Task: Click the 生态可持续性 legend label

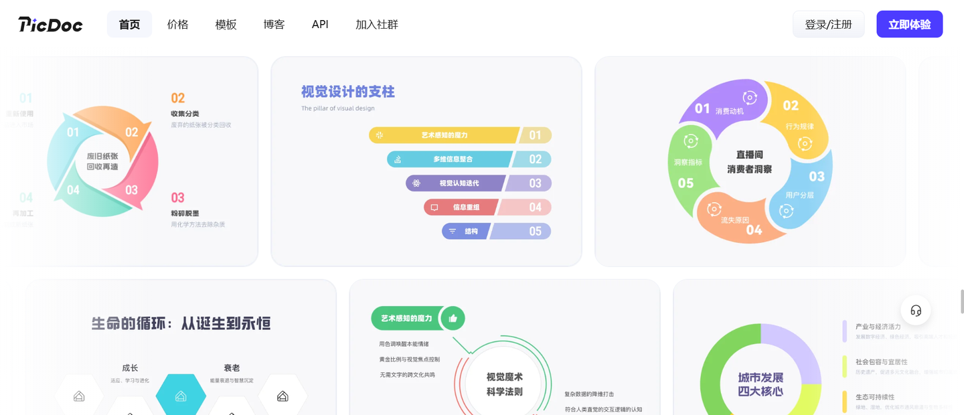Action: tap(875, 396)
